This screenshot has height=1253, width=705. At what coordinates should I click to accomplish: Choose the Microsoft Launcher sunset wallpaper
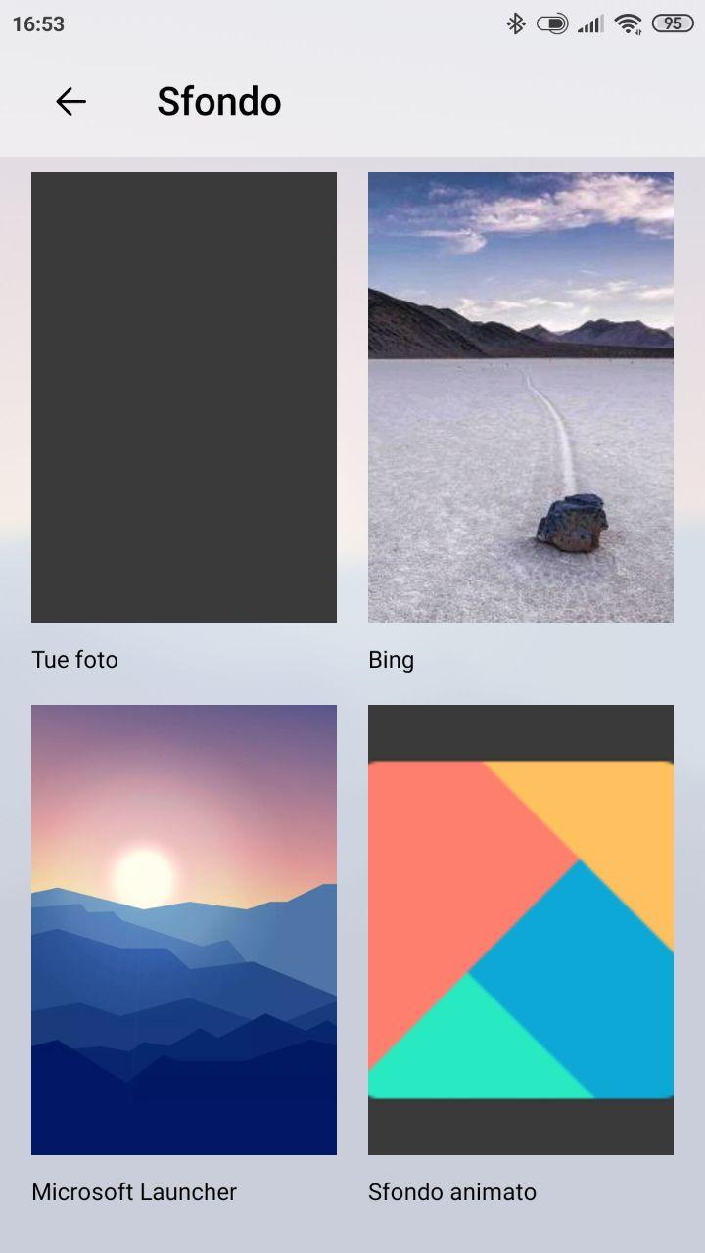(184, 930)
